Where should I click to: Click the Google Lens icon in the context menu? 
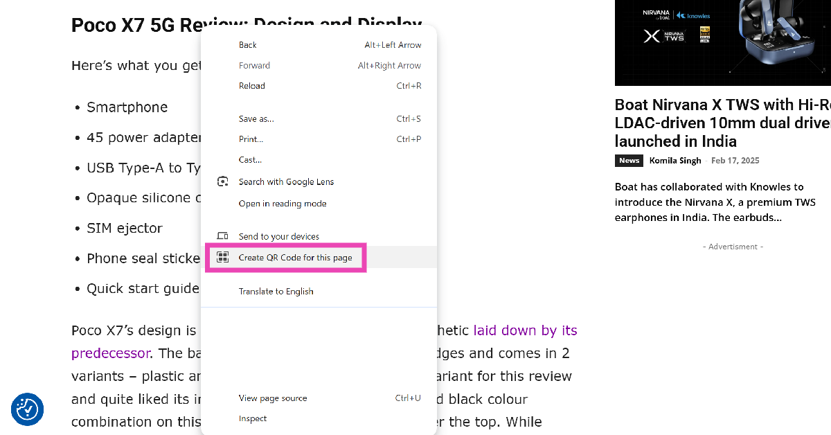(222, 181)
